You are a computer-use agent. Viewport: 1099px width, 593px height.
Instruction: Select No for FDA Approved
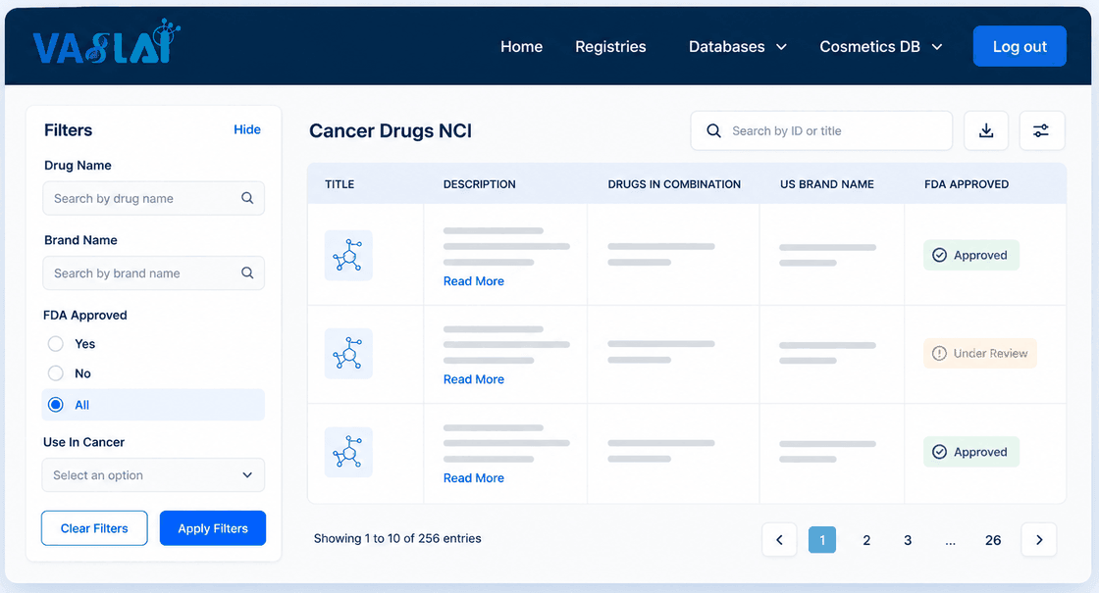(x=55, y=373)
